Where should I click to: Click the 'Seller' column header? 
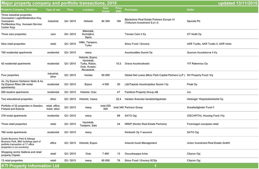click(x=190, y=10)
